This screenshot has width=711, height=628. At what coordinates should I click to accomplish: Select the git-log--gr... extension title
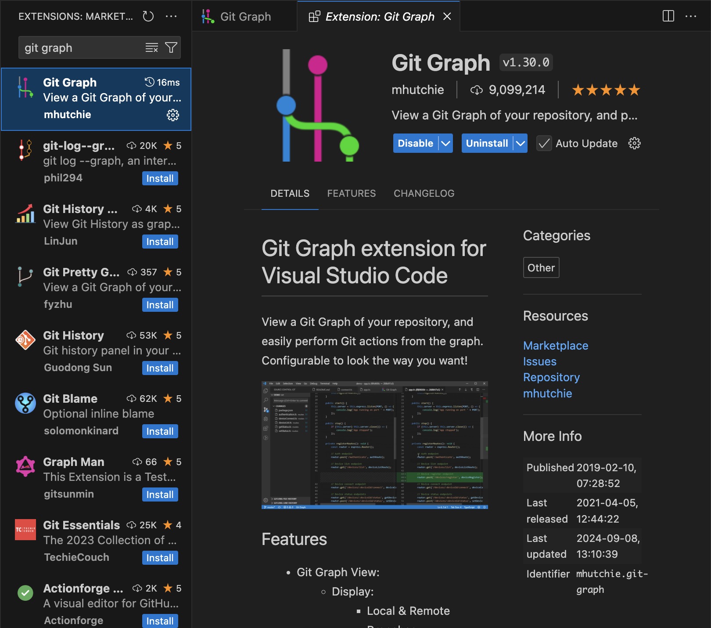tap(79, 146)
